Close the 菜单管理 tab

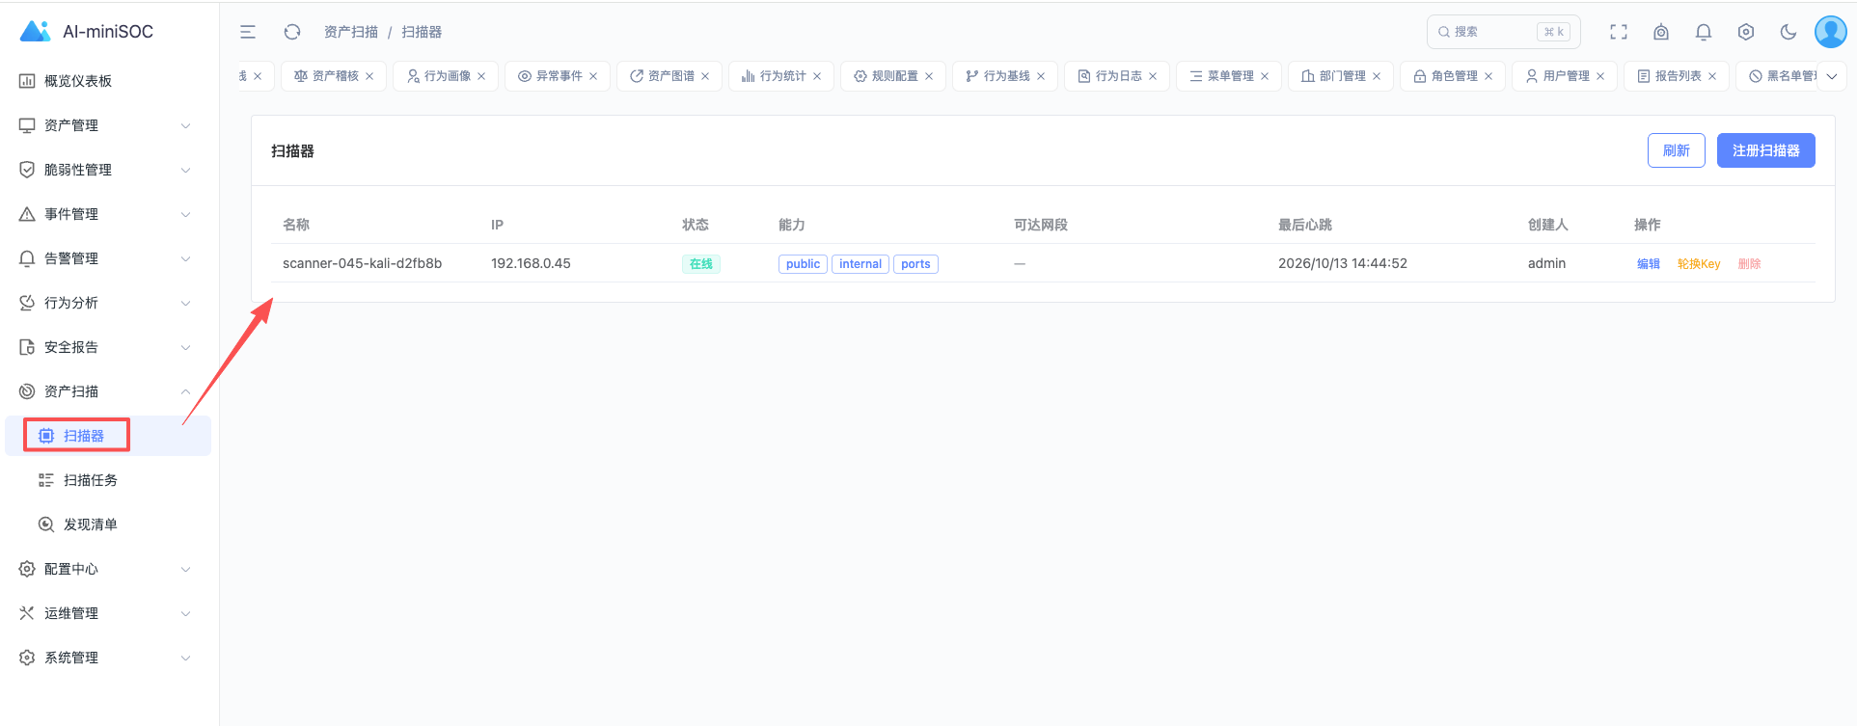click(1265, 76)
